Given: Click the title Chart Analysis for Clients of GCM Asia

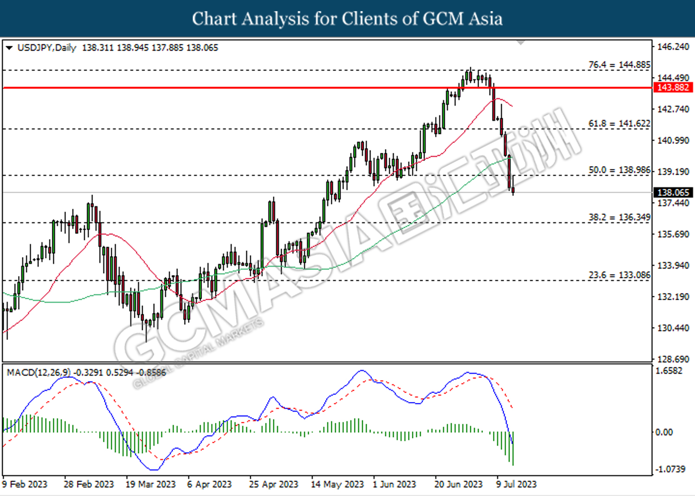Looking at the screenshot, I should pos(347,19).
